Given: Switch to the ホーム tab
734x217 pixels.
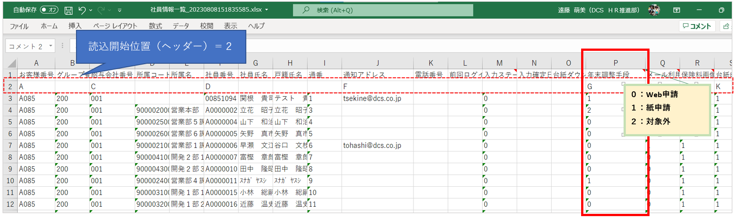Looking at the screenshot, I should [49, 26].
